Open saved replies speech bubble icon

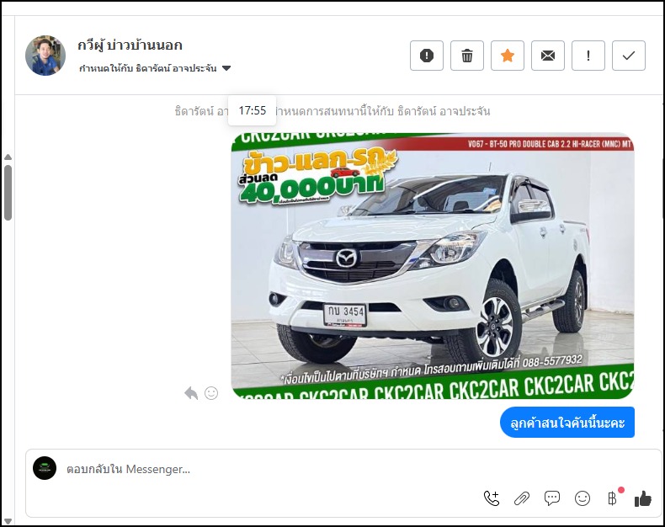pos(551,498)
